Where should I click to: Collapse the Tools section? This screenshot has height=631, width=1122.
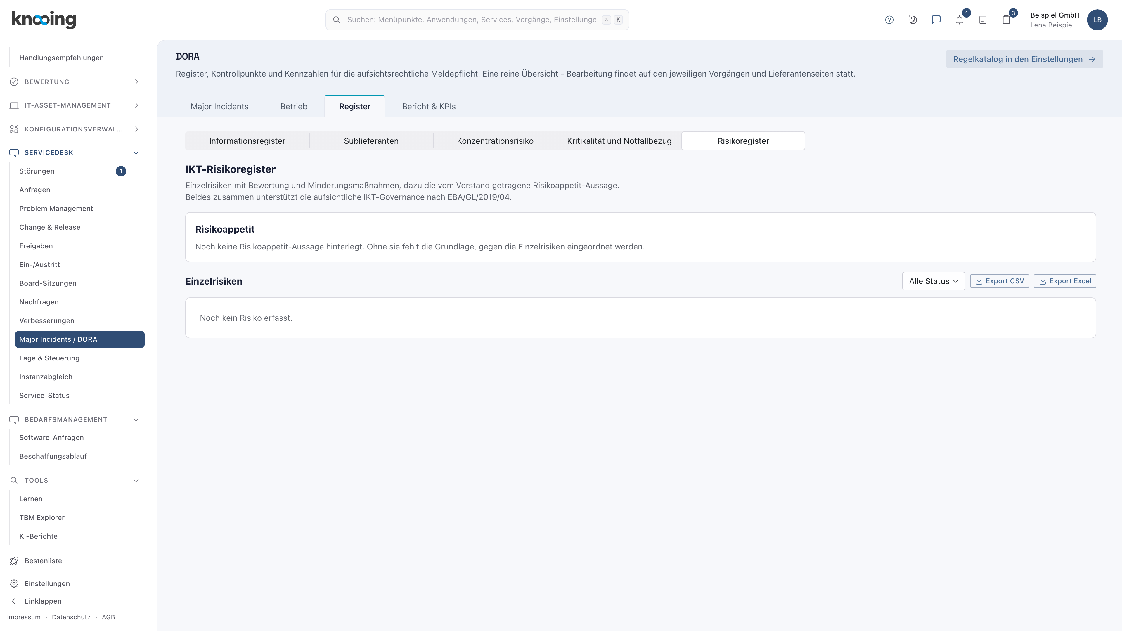(x=136, y=481)
